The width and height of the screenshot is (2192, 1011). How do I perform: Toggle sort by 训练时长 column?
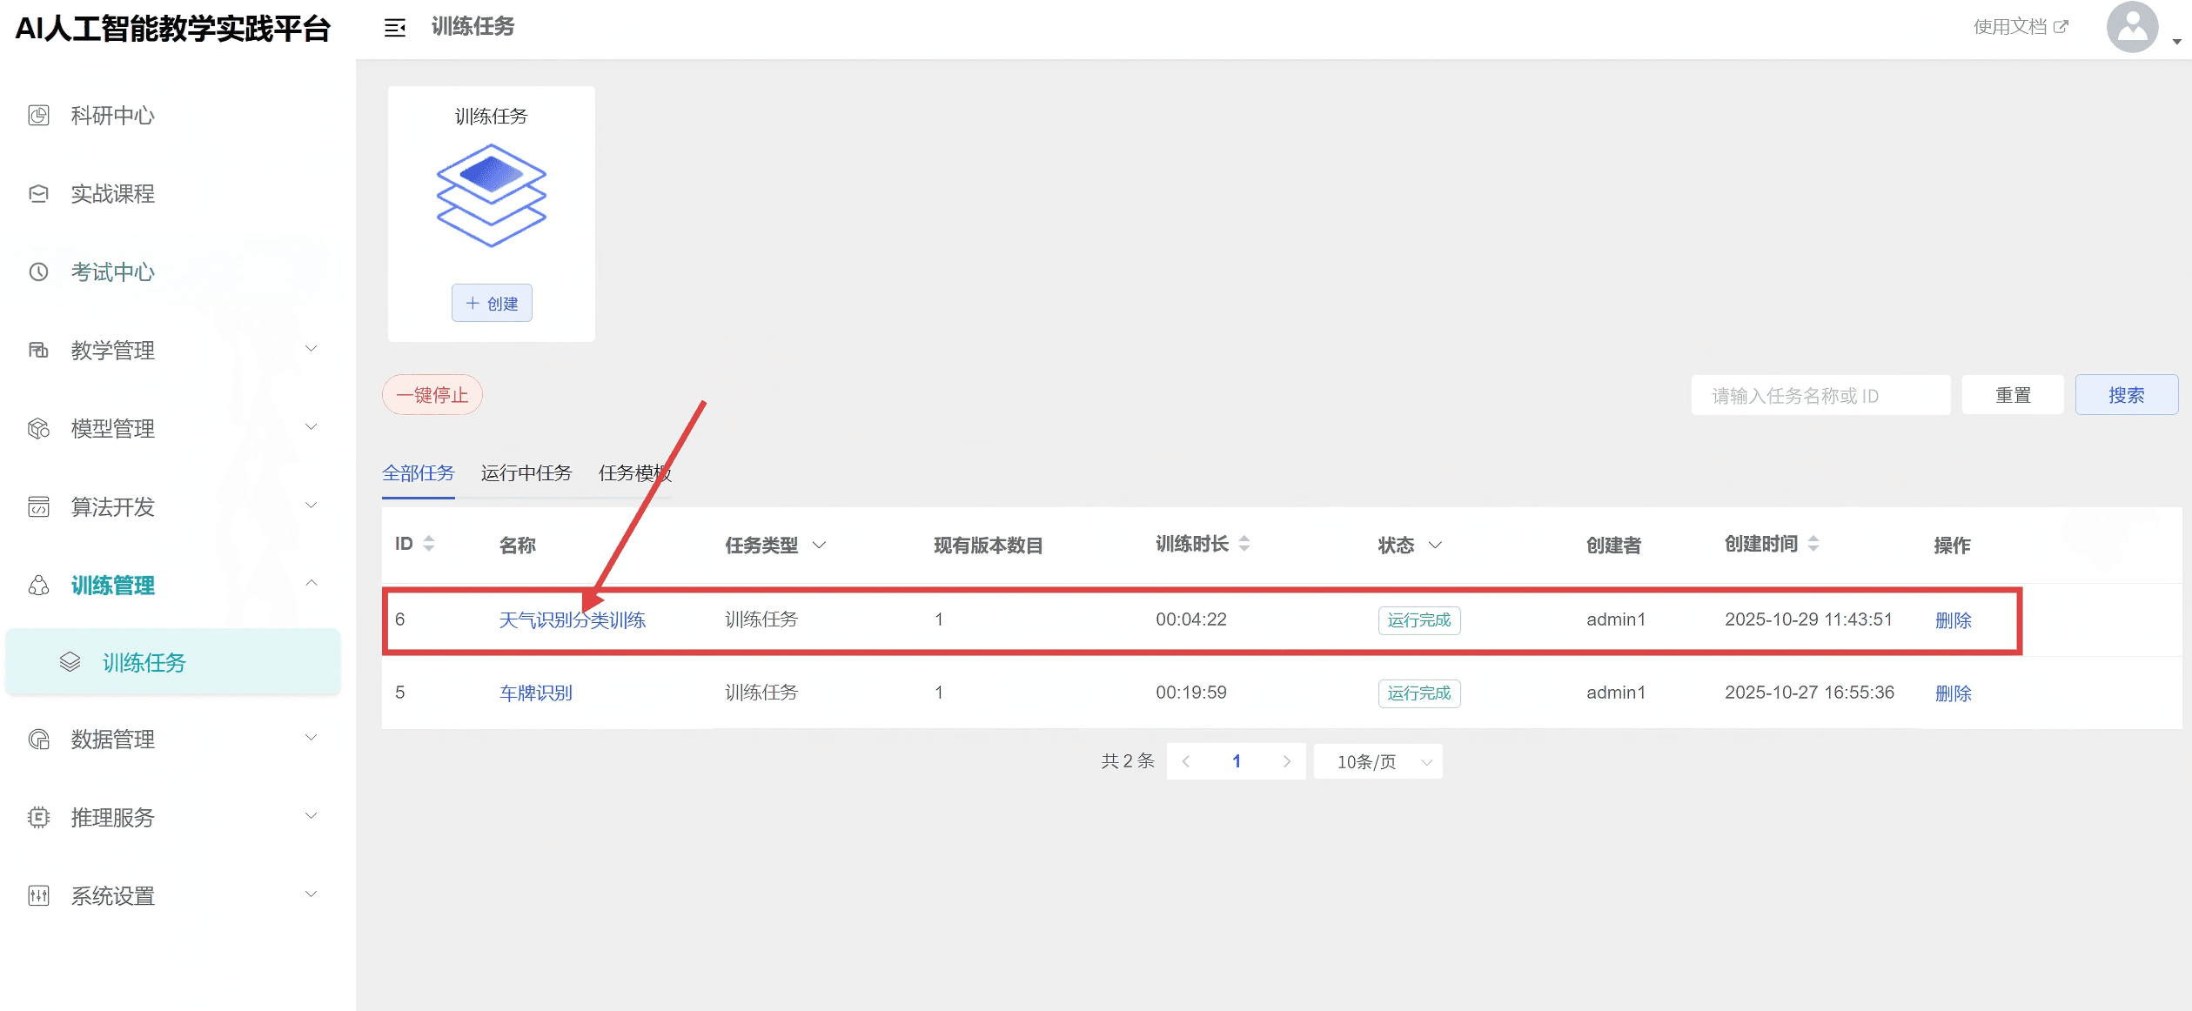click(1244, 544)
